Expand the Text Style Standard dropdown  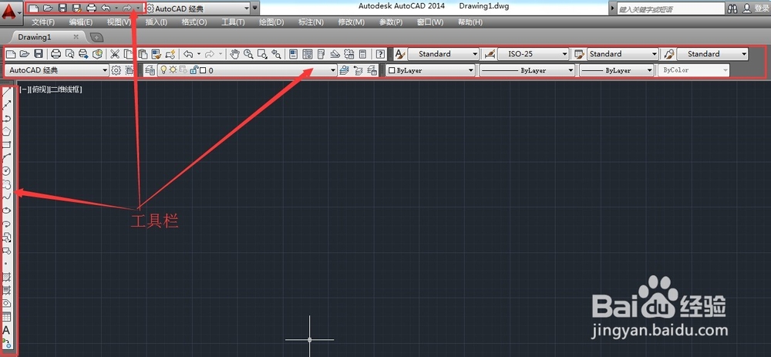point(443,54)
